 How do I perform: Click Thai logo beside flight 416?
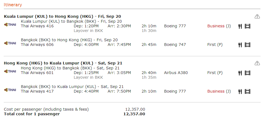[10, 25]
